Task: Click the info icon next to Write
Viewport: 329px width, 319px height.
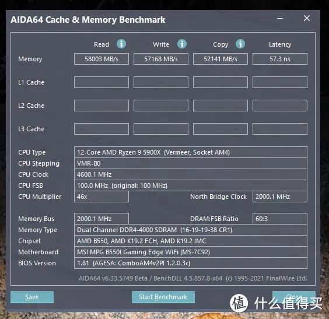Action: pyautogui.click(x=181, y=44)
